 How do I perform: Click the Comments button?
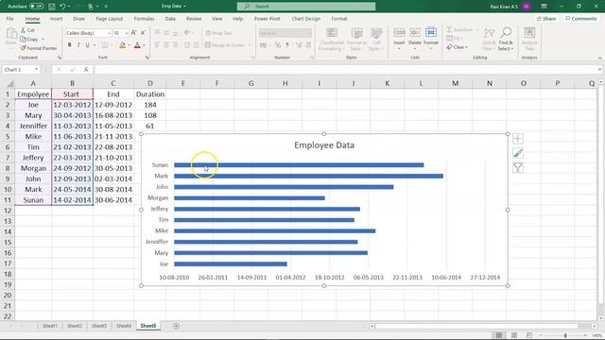580,19
